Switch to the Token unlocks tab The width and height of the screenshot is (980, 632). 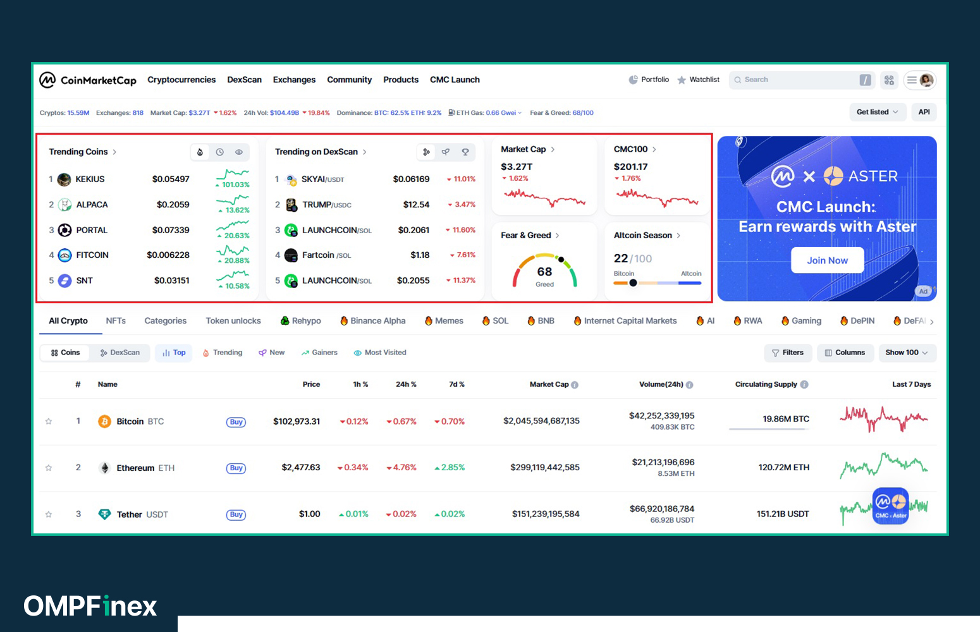tap(233, 321)
